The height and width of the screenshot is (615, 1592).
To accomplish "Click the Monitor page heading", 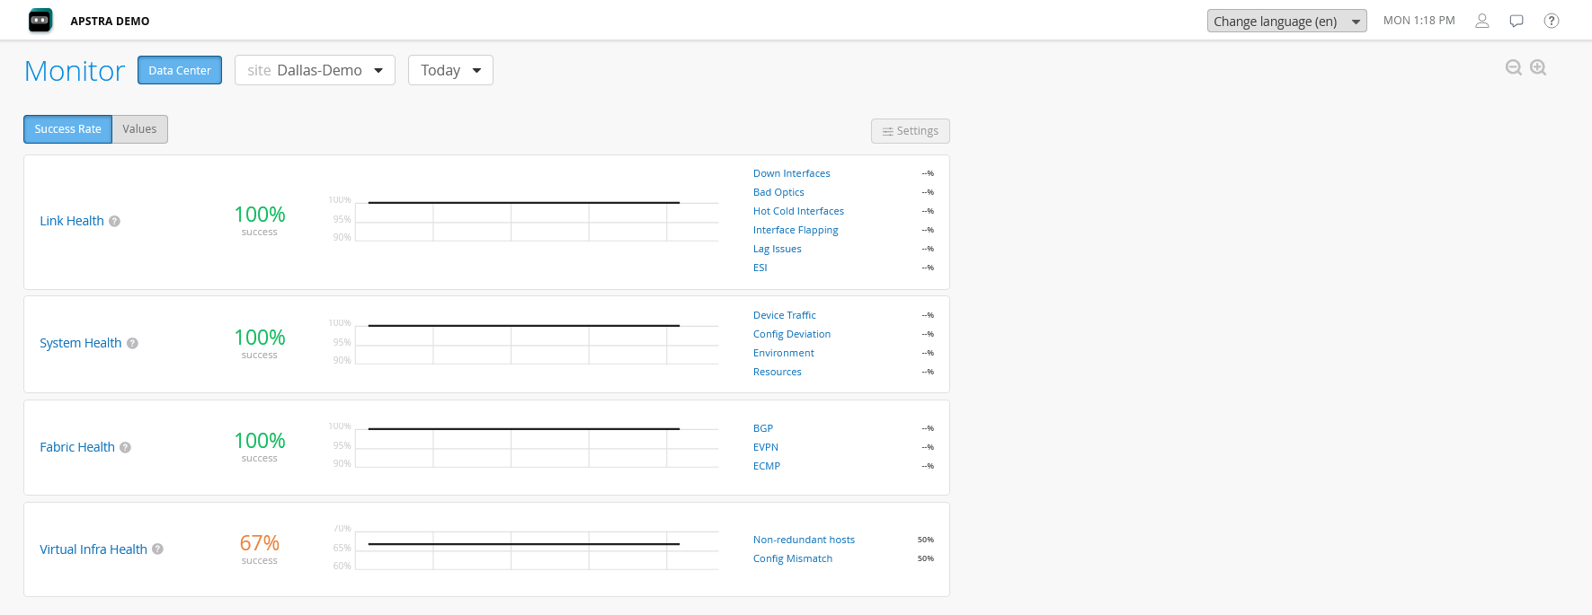I will click(x=75, y=71).
